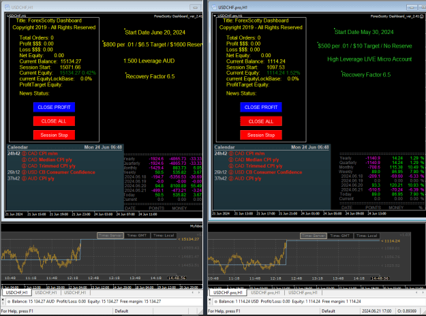The image size is (426, 316).
Task: Minimize the USDCHF.pro,H1 chart window
Action: (x=412, y=7)
